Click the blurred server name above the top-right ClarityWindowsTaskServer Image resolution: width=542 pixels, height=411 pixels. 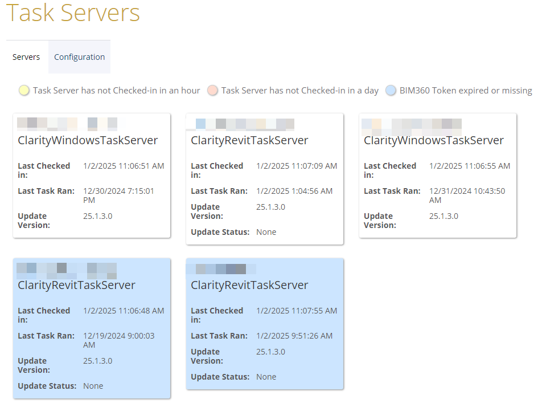[412, 124]
